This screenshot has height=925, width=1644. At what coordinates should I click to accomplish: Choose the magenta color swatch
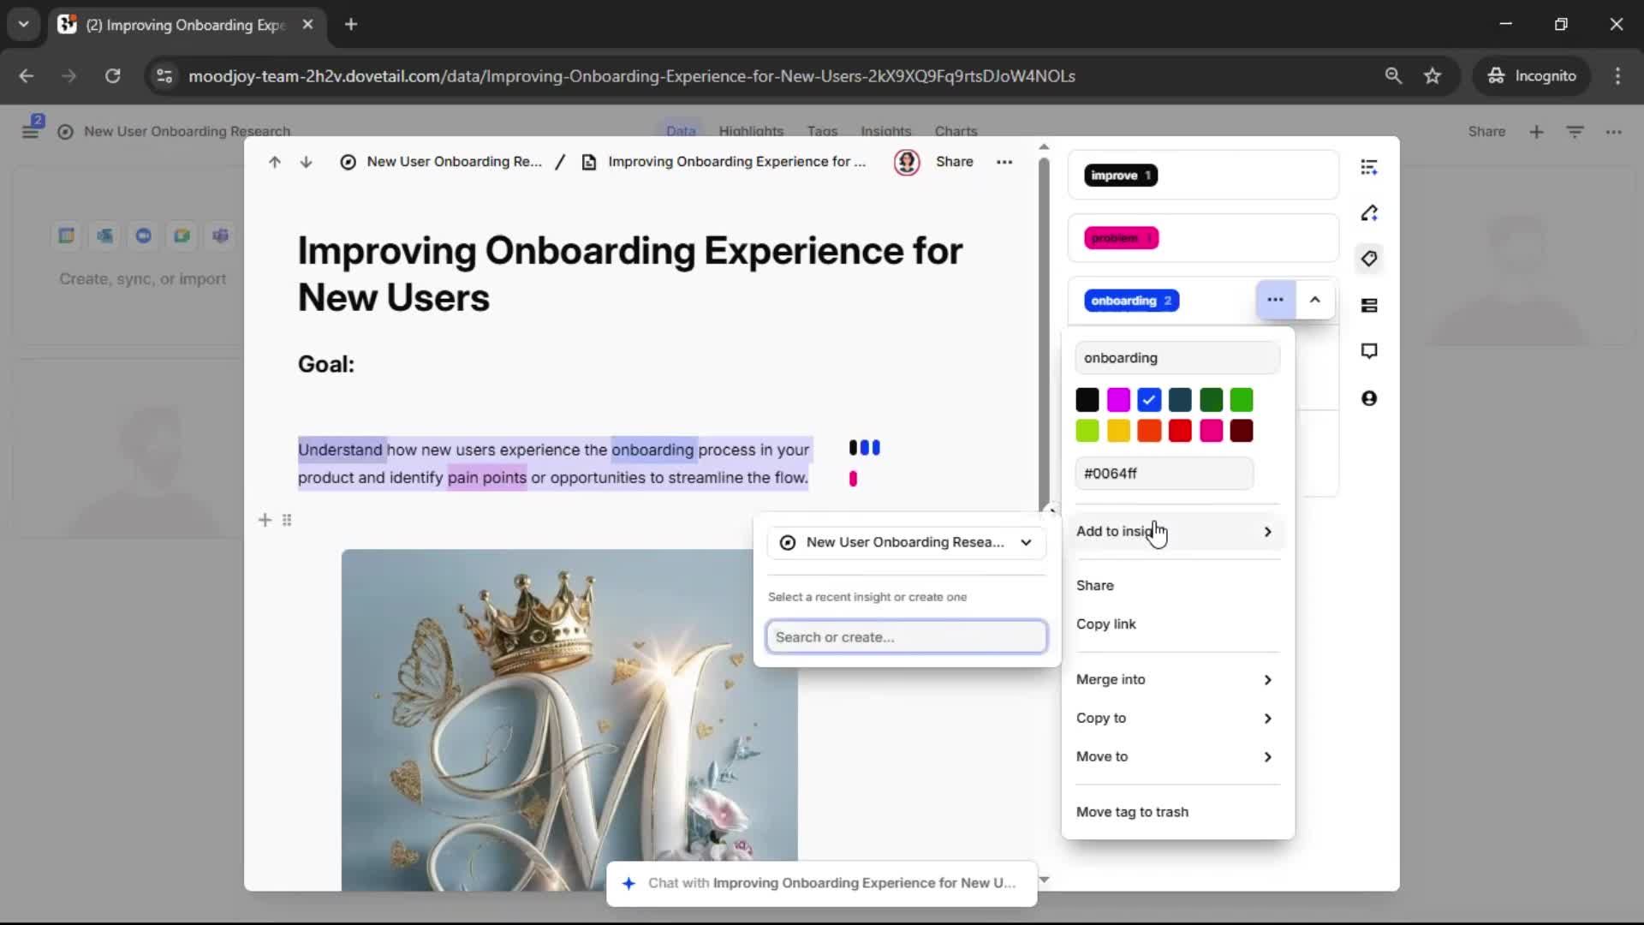(x=1118, y=400)
